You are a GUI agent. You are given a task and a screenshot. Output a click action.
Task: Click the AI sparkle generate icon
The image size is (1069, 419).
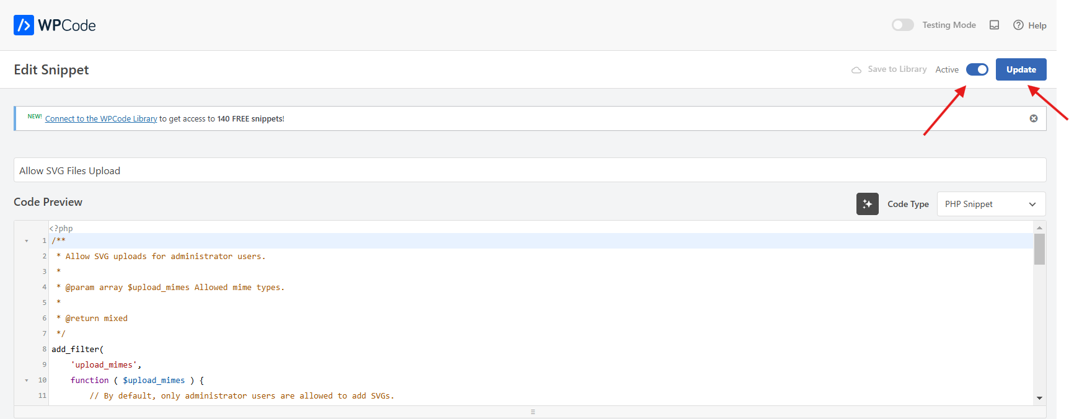tap(867, 204)
